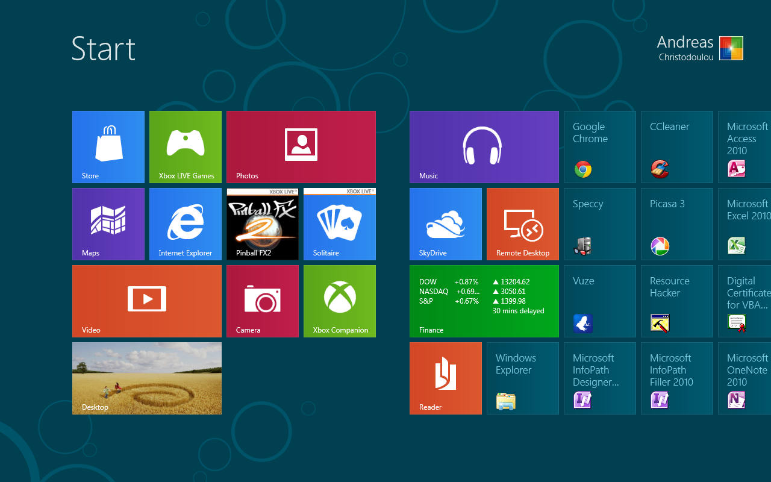
Task: Launch Microsoft OneNote 2010 tile
Action: 744,378
